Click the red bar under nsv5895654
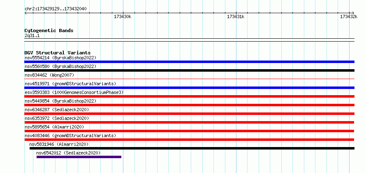This screenshot has width=366, height=173. 189,131
